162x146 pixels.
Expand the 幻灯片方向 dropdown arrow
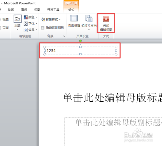89,30
